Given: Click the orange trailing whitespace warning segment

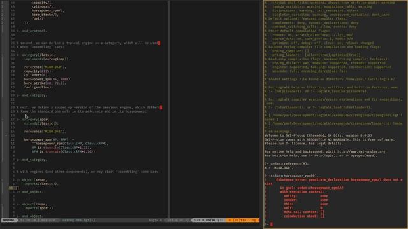Looking at the screenshot, I should [x=243, y=220].
